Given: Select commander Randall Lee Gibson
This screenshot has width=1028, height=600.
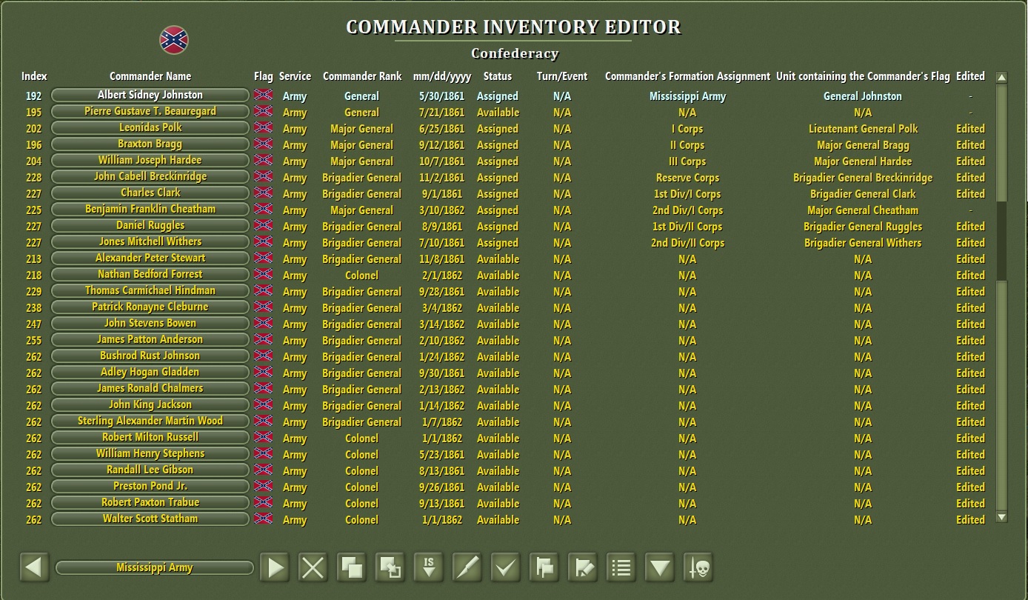Looking at the screenshot, I should pos(150,470).
